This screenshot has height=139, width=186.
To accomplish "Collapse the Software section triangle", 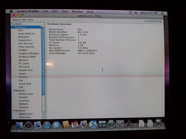I will pos(14,110).
